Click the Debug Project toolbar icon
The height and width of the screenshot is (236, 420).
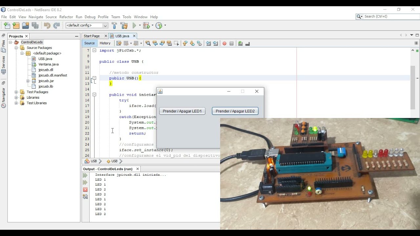pyautogui.click(x=146, y=26)
